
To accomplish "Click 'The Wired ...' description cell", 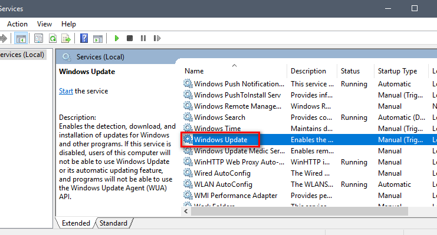I will (x=310, y=173).
